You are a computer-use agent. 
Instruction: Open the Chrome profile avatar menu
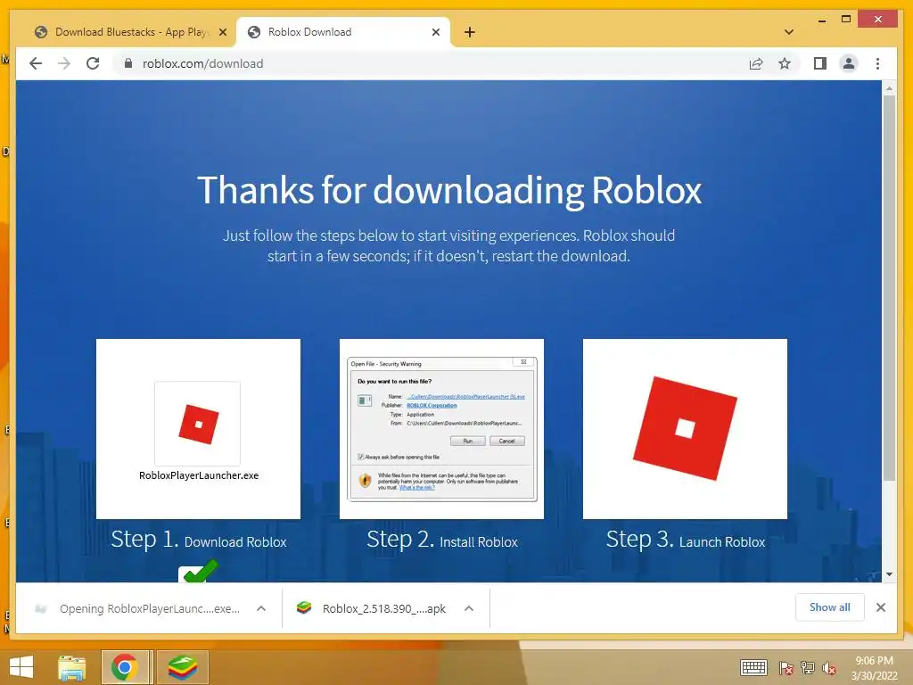pos(849,63)
